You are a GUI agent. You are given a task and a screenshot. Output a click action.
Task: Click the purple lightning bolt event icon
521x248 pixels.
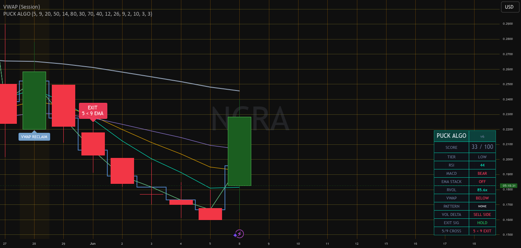pos(240,234)
